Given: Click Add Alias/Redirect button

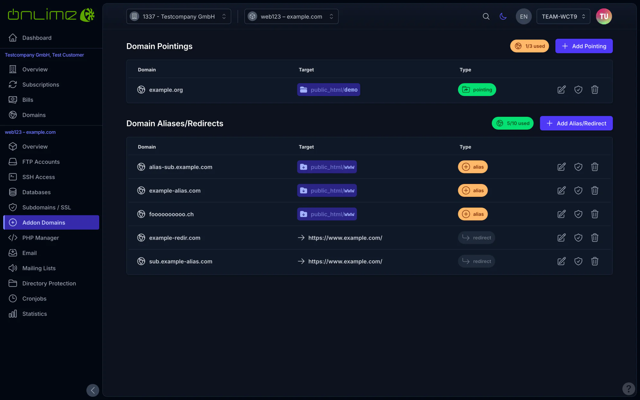Looking at the screenshot, I should pos(576,123).
